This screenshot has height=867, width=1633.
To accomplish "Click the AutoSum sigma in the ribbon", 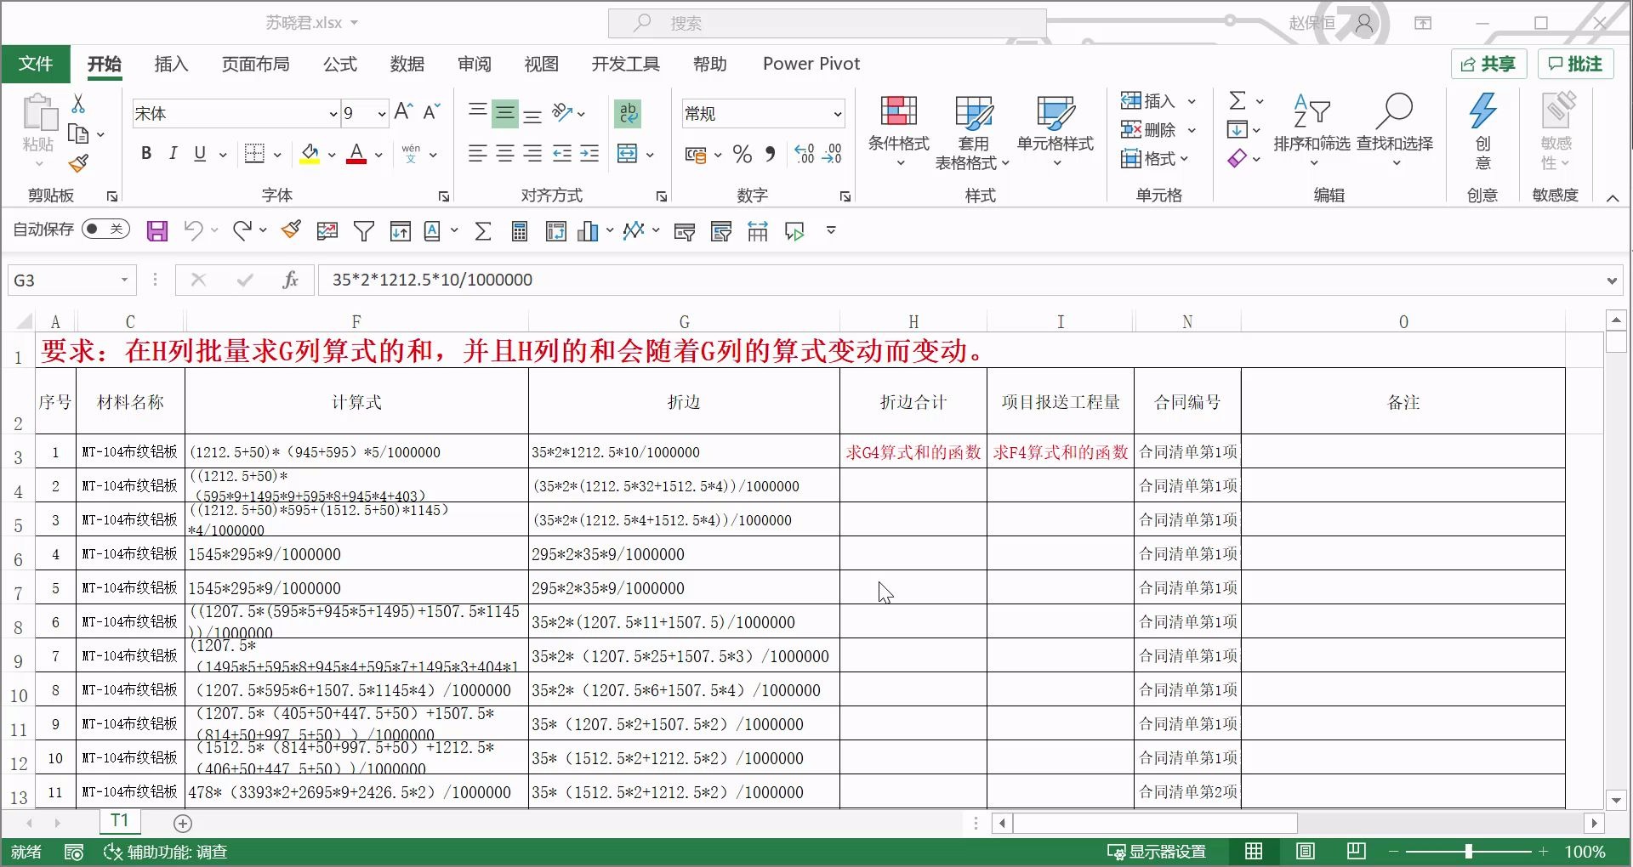I will [x=1238, y=101].
